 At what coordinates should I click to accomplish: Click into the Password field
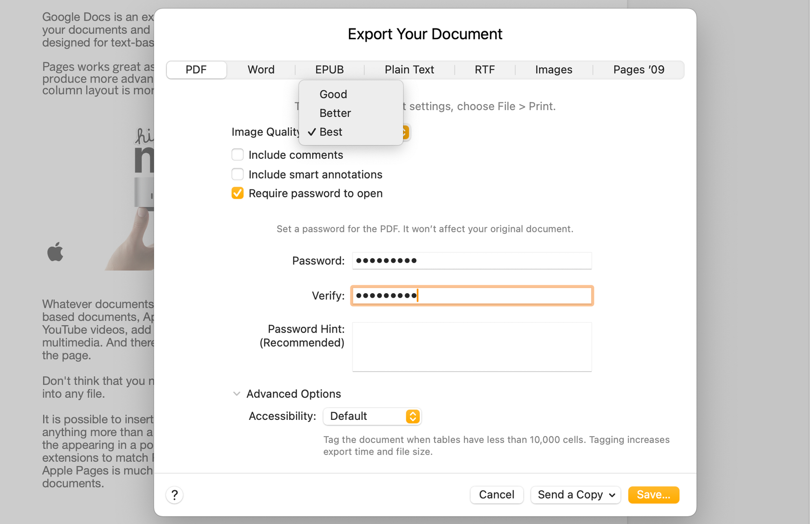tap(472, 261)
